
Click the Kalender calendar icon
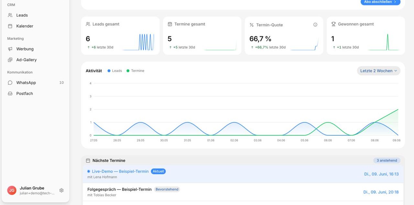pyautogui.click(x=10, y=26)
